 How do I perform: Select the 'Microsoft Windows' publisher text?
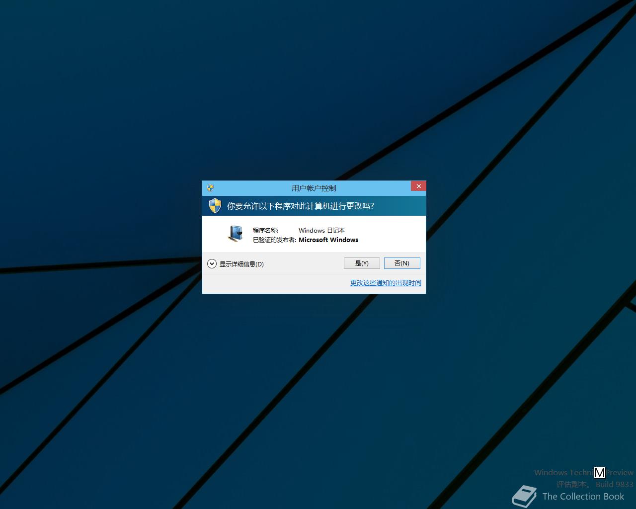click(328, 240)
